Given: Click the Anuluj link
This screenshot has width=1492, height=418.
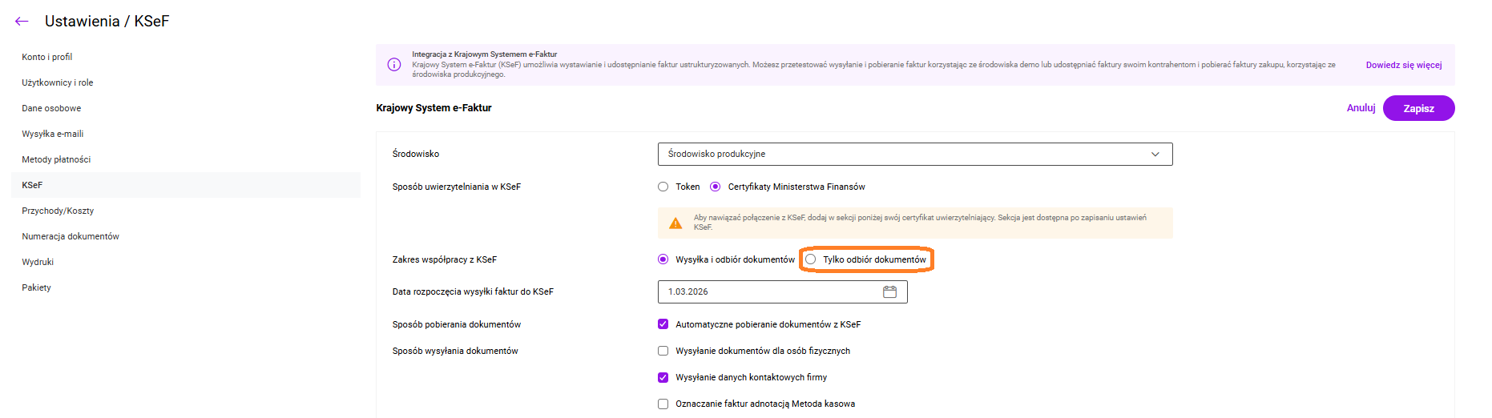Looking at the screenshot, I should click(x=1361, y=108).
